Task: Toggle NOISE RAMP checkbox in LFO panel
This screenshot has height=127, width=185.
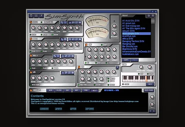Action: click(x=31, y=85)
